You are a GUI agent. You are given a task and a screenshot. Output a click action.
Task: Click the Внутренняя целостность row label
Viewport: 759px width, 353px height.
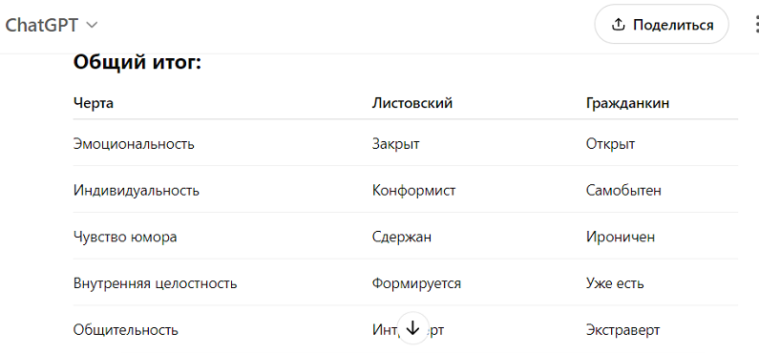coord(155,283)
